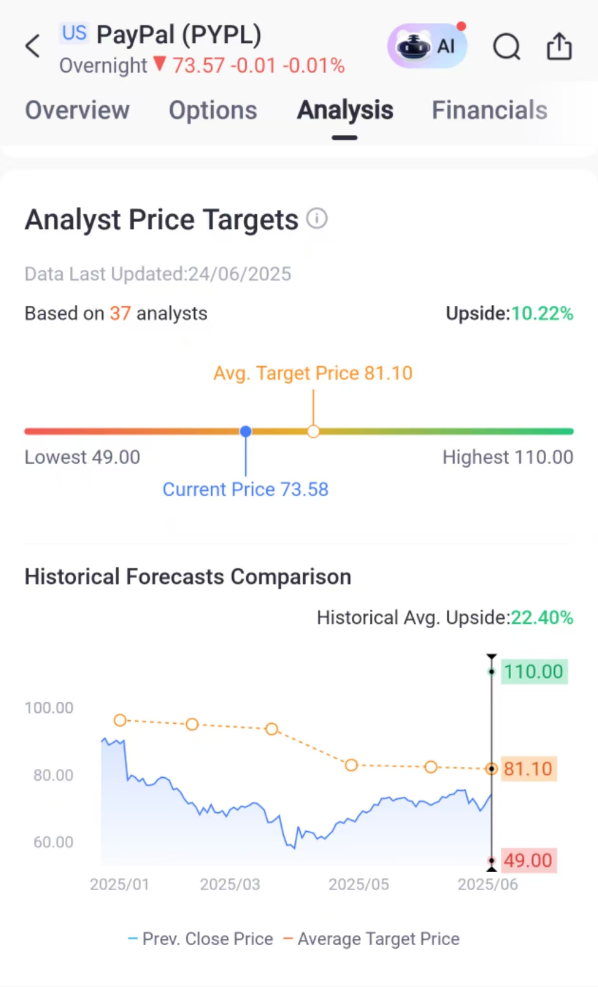Viewport: 598px width, 987px height.
Task: Tap the Avg. Target Price marker circle
Action: coord(313,431)
